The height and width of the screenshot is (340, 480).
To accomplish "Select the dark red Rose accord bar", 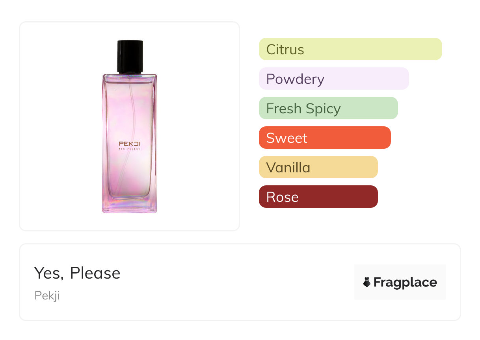I will 318,197.
